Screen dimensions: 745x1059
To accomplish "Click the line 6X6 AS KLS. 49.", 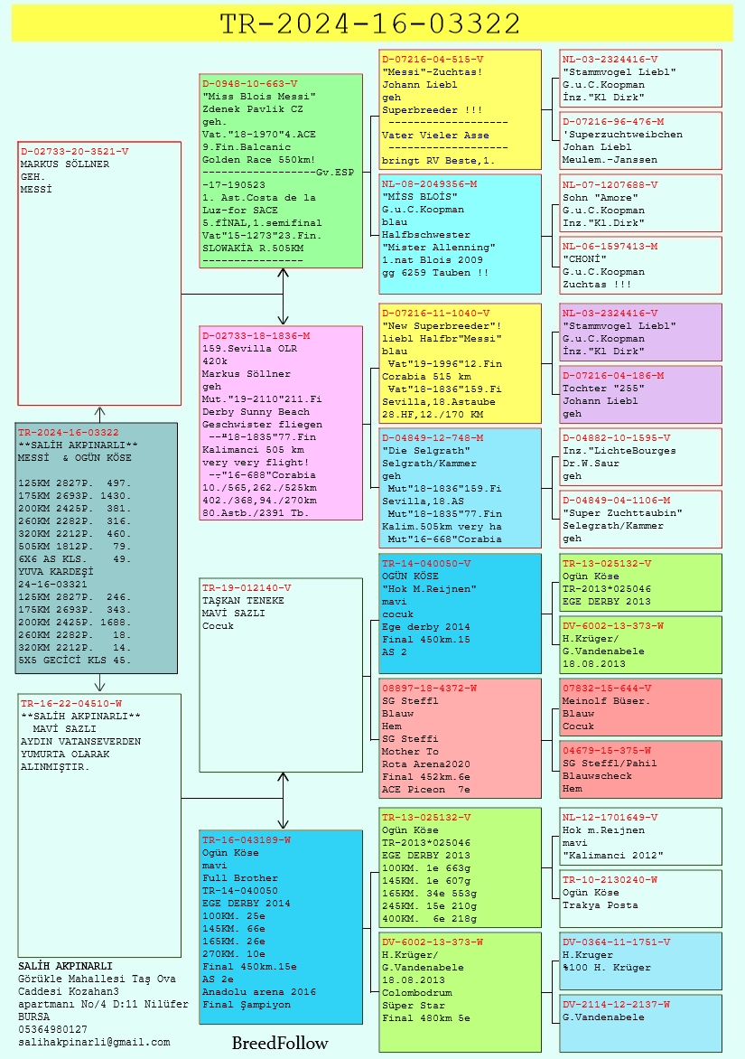I will pyautogui.click(x=74, y=558).
